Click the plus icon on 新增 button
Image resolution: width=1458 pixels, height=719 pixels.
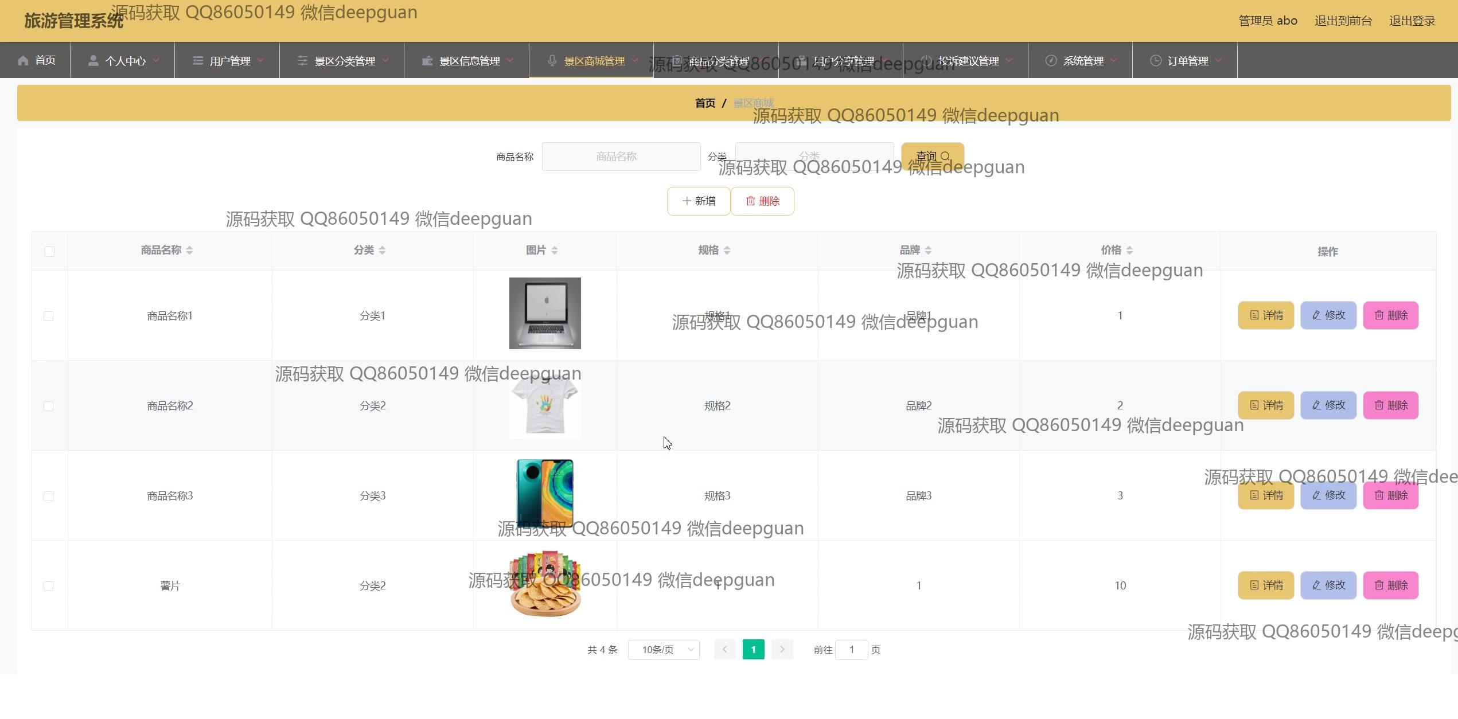pos(687,201)
